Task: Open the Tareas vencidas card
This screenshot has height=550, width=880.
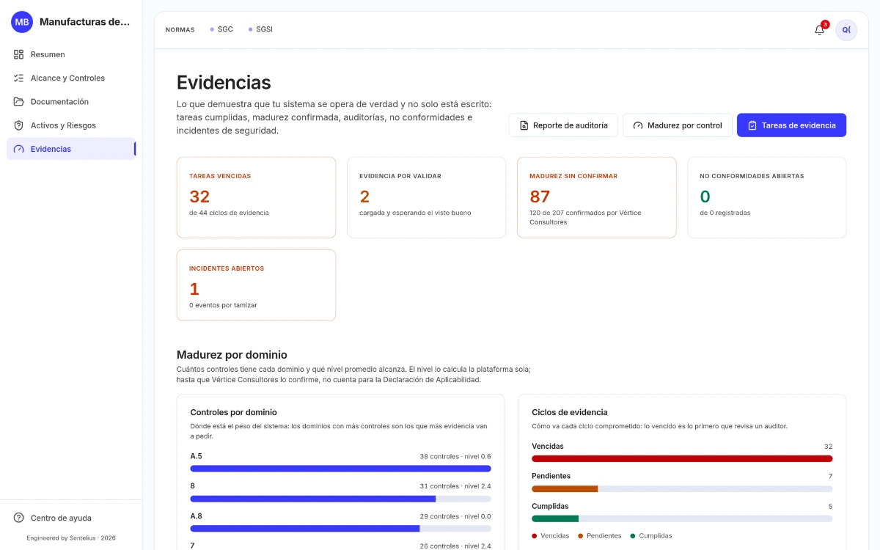Action: (x=256, y=197)
